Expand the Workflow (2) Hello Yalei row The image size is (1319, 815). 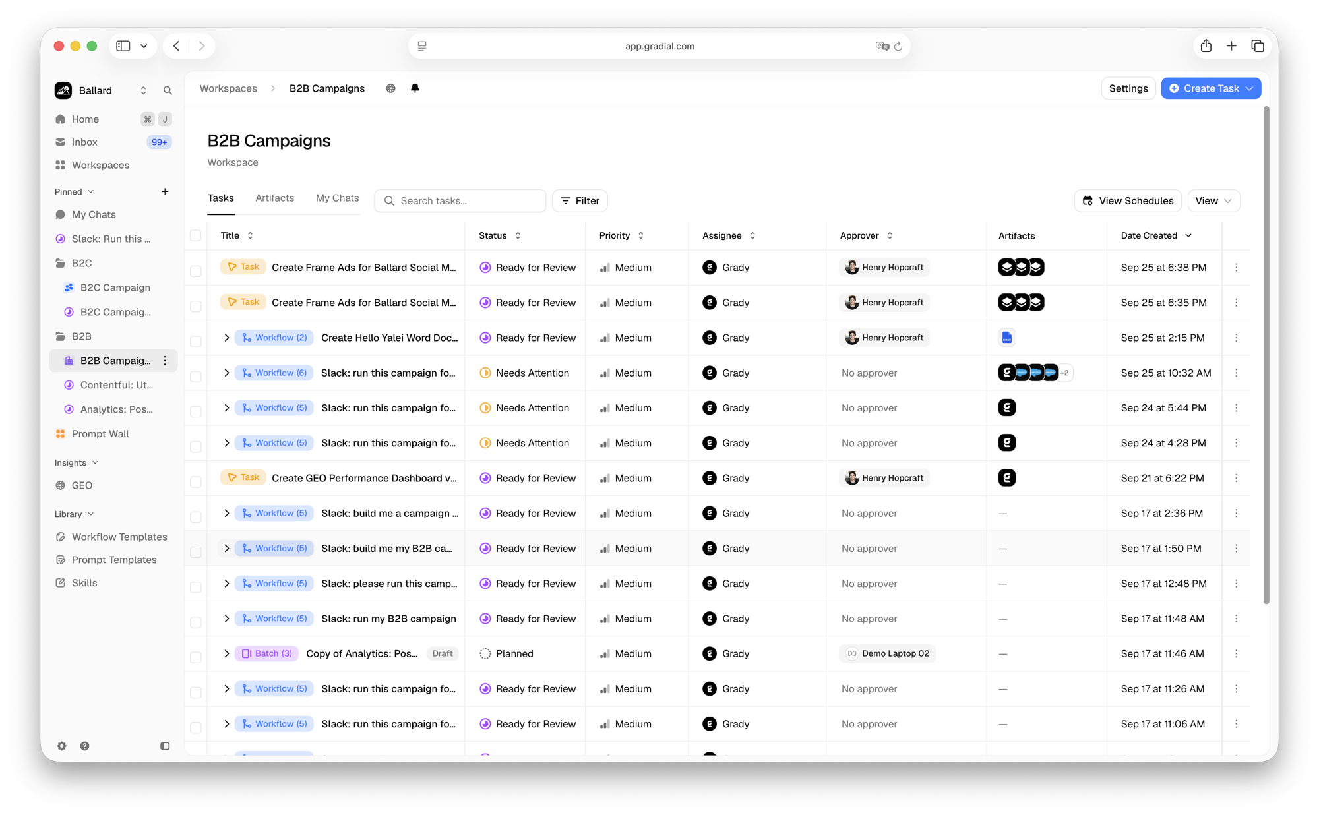pyautogui.click(x=226, y=338)
